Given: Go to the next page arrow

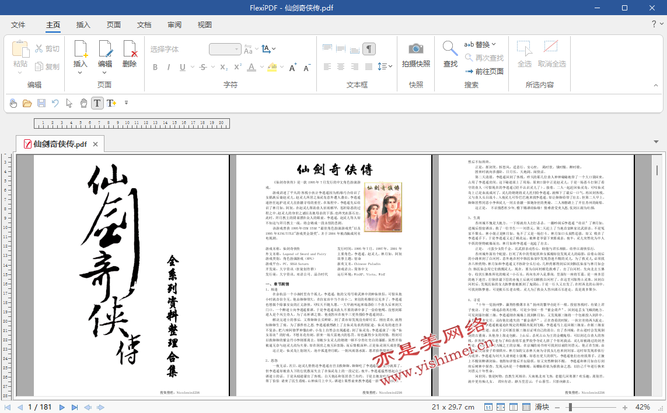Looking at the screenshot, I should [62, 407].
